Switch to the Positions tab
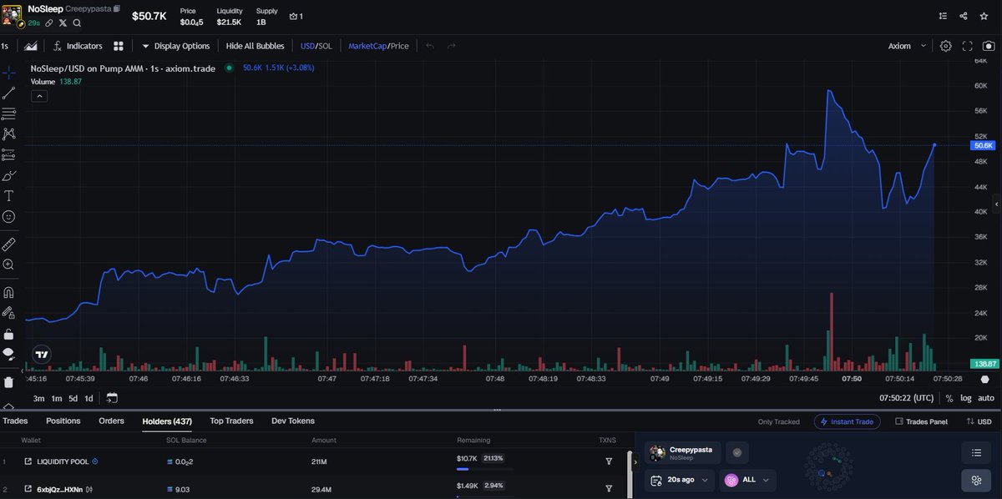Screen dimensions: 1002x499 click(63, 421)
